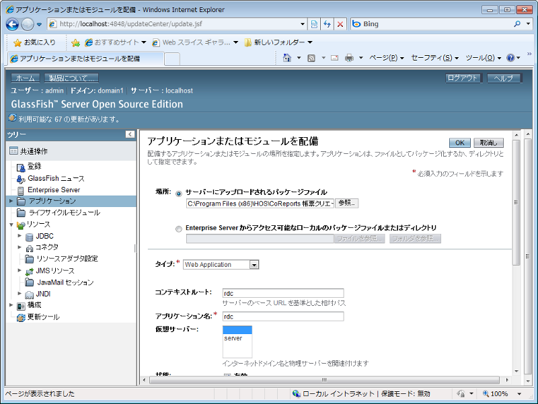
Task: Click the content pane horizontal scrollbar
Action: point(324,380)
